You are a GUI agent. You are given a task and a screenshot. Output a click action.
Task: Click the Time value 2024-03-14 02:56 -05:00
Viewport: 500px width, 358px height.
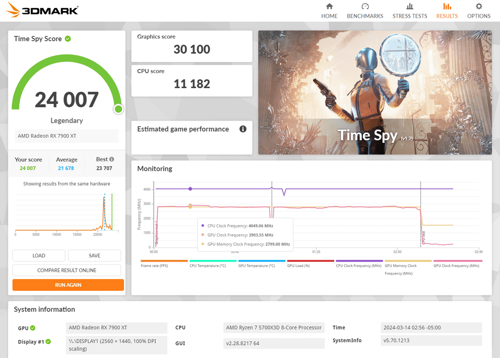click(x=431, y=328)
